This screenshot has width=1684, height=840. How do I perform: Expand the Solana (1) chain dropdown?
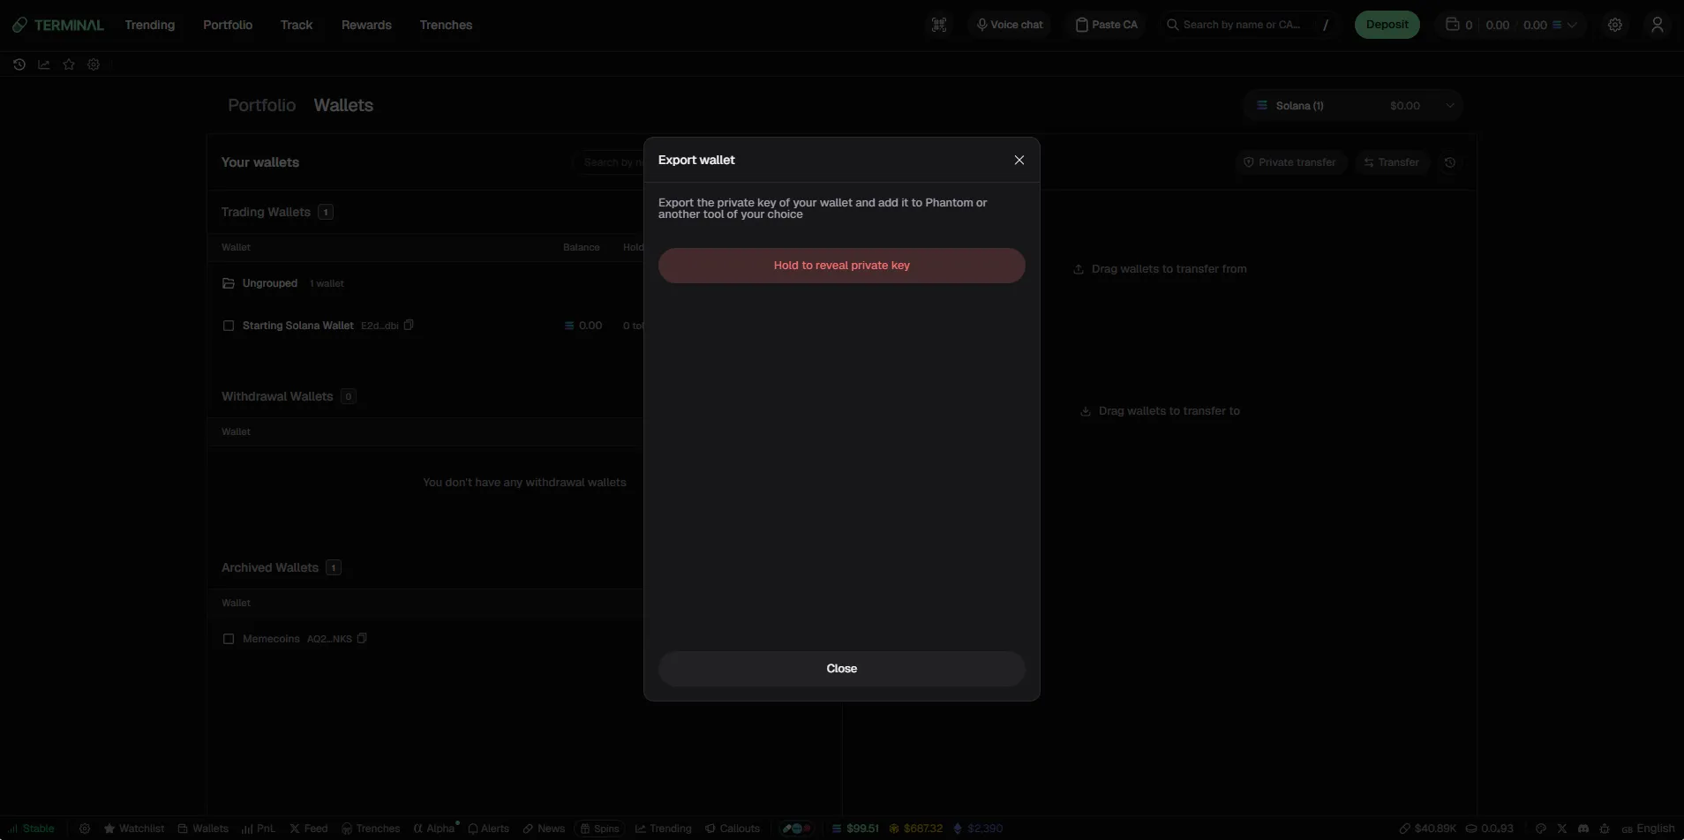pyautogui.click(x=1353, y=106)
